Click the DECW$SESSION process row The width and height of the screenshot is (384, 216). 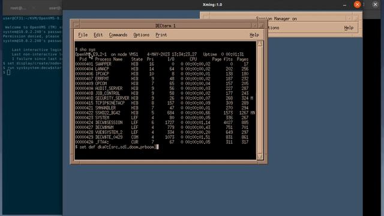162,122
